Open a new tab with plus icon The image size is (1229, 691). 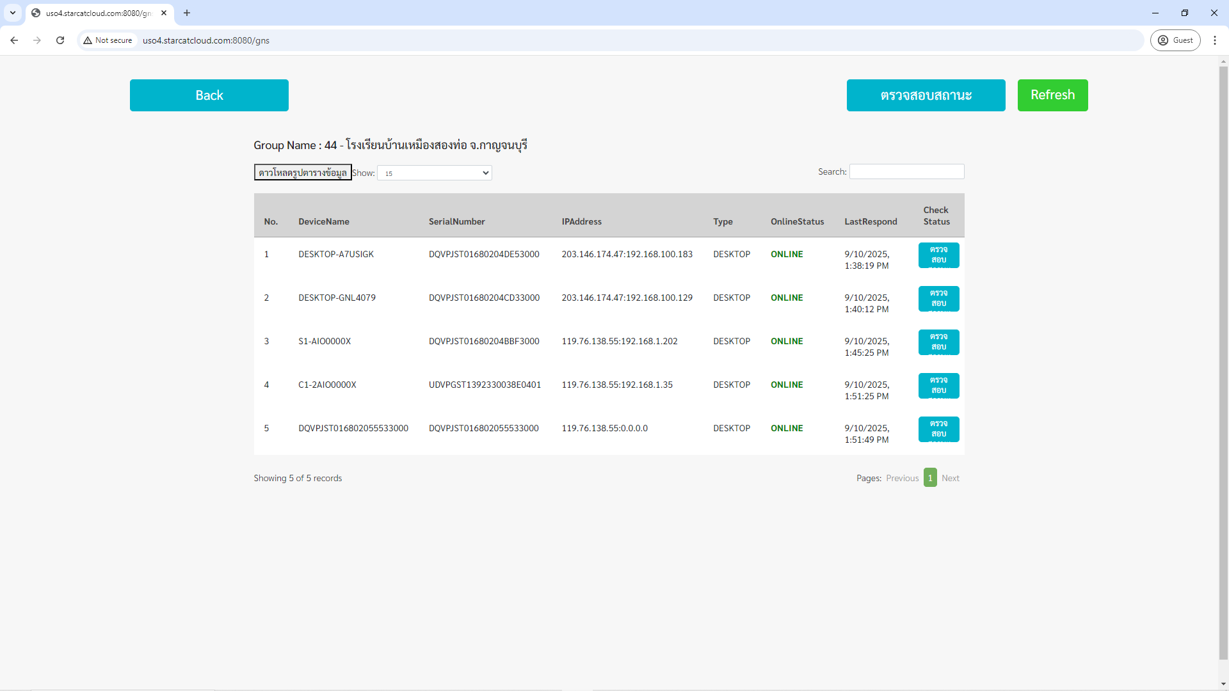(187, 13)
